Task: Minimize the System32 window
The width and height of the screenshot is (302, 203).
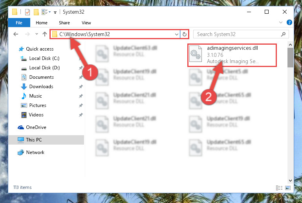Action: coord(249,12)
